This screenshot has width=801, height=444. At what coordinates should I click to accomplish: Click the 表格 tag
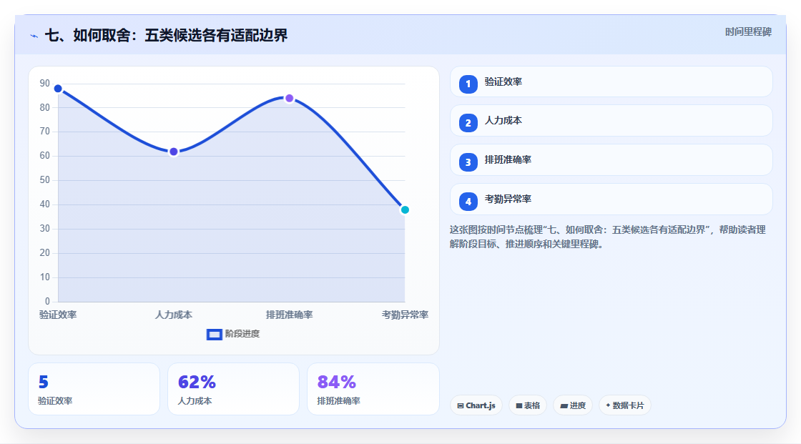528,405
